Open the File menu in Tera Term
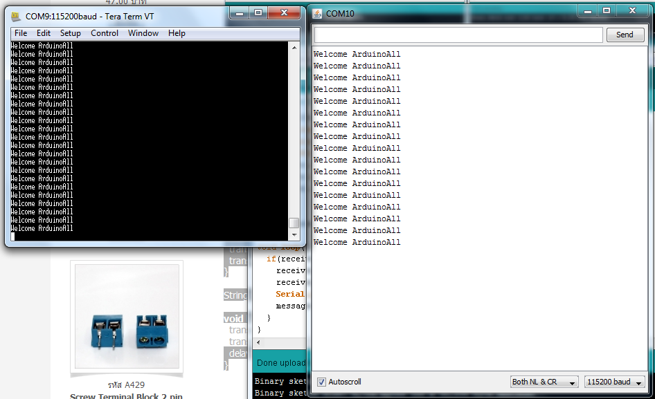The image size is (655, 399). point(21,33)
